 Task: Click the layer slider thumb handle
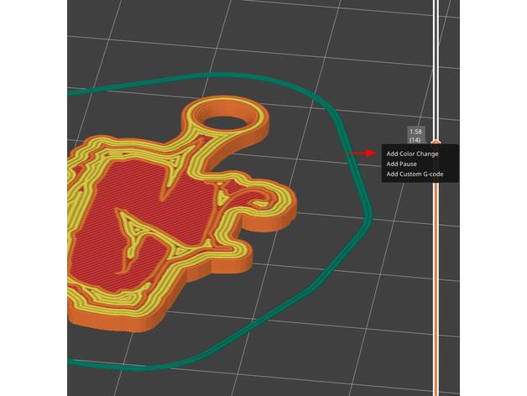[435, 143]
